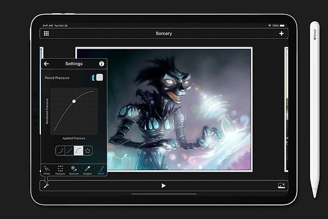Click the 9:41 AM clock text
328x219 pixels.
coord(48,25)
